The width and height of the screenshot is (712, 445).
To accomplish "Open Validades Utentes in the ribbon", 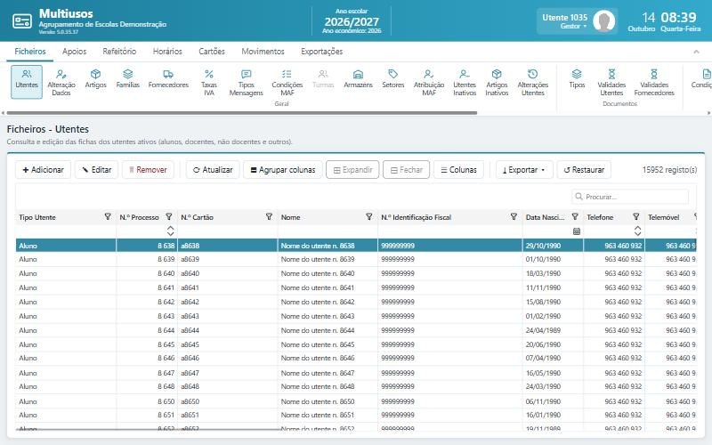I will click(611, 82).
